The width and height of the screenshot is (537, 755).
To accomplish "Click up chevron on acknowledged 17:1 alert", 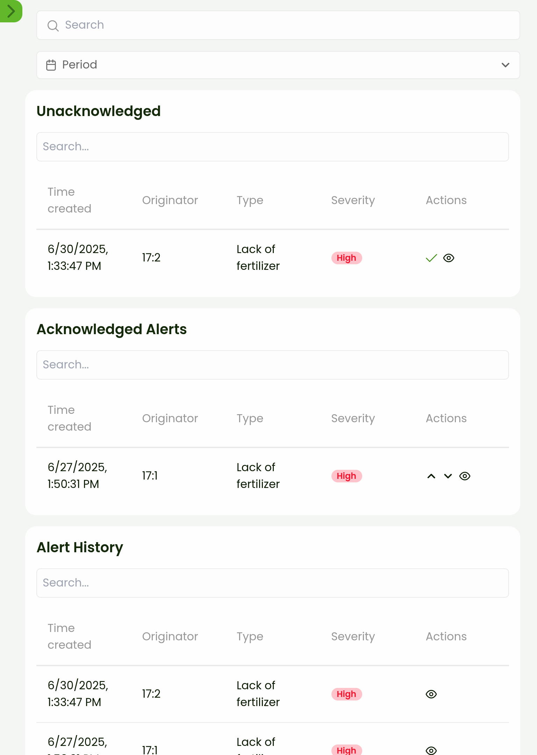I will 431,476.
